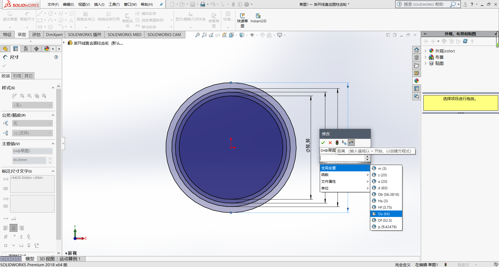Choose global variable Db (56.3816)

pyautogui.click(x=386, y=194)
